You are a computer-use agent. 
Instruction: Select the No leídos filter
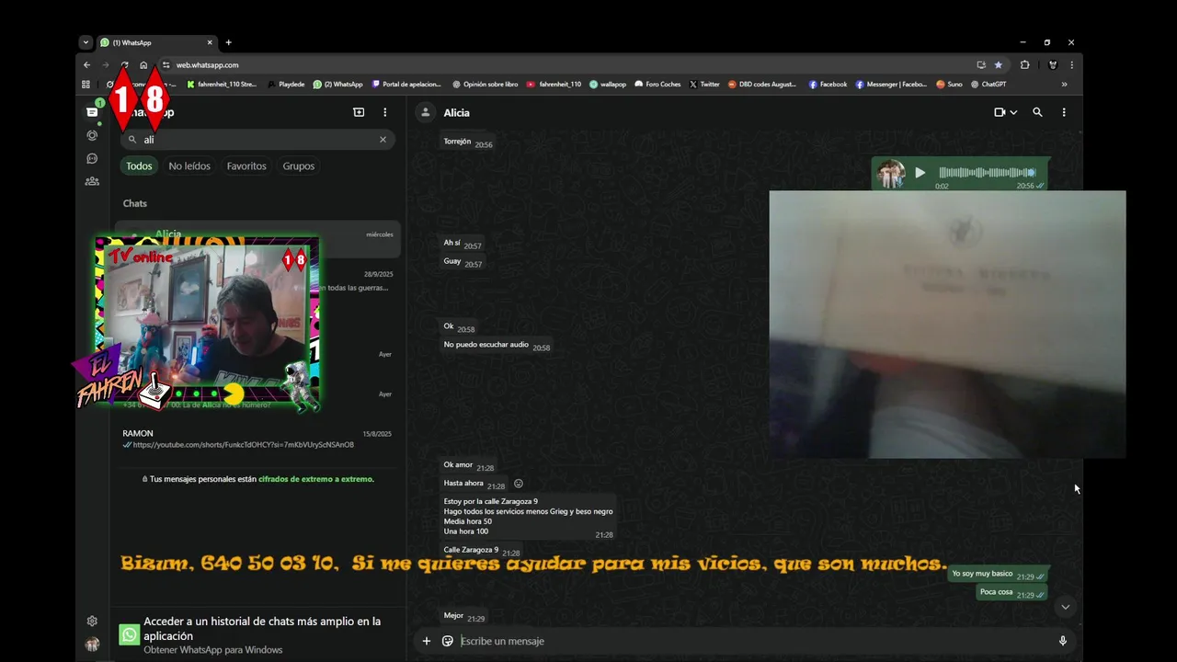(x=189, y=166)
